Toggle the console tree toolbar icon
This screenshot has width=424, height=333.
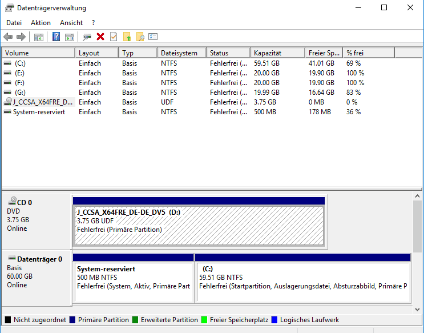[x=39, y=37]
